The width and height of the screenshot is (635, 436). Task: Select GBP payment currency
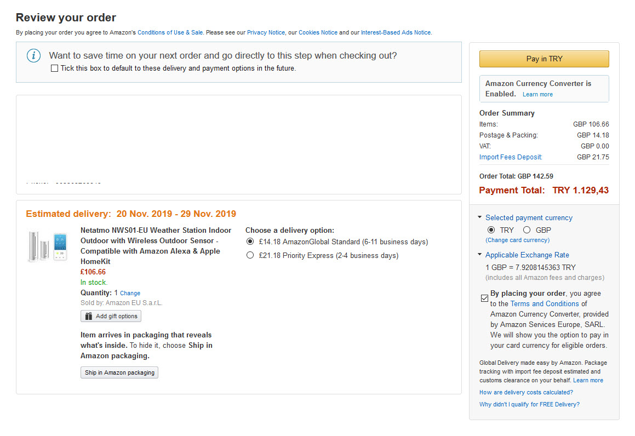tap(527, 230)
